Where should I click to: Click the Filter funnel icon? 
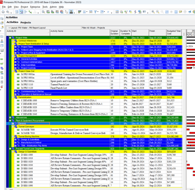tap(95, 12)
